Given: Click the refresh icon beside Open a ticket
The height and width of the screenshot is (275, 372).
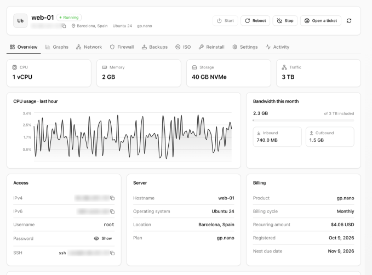Looking at the screenshot, I should pos(349,21).
